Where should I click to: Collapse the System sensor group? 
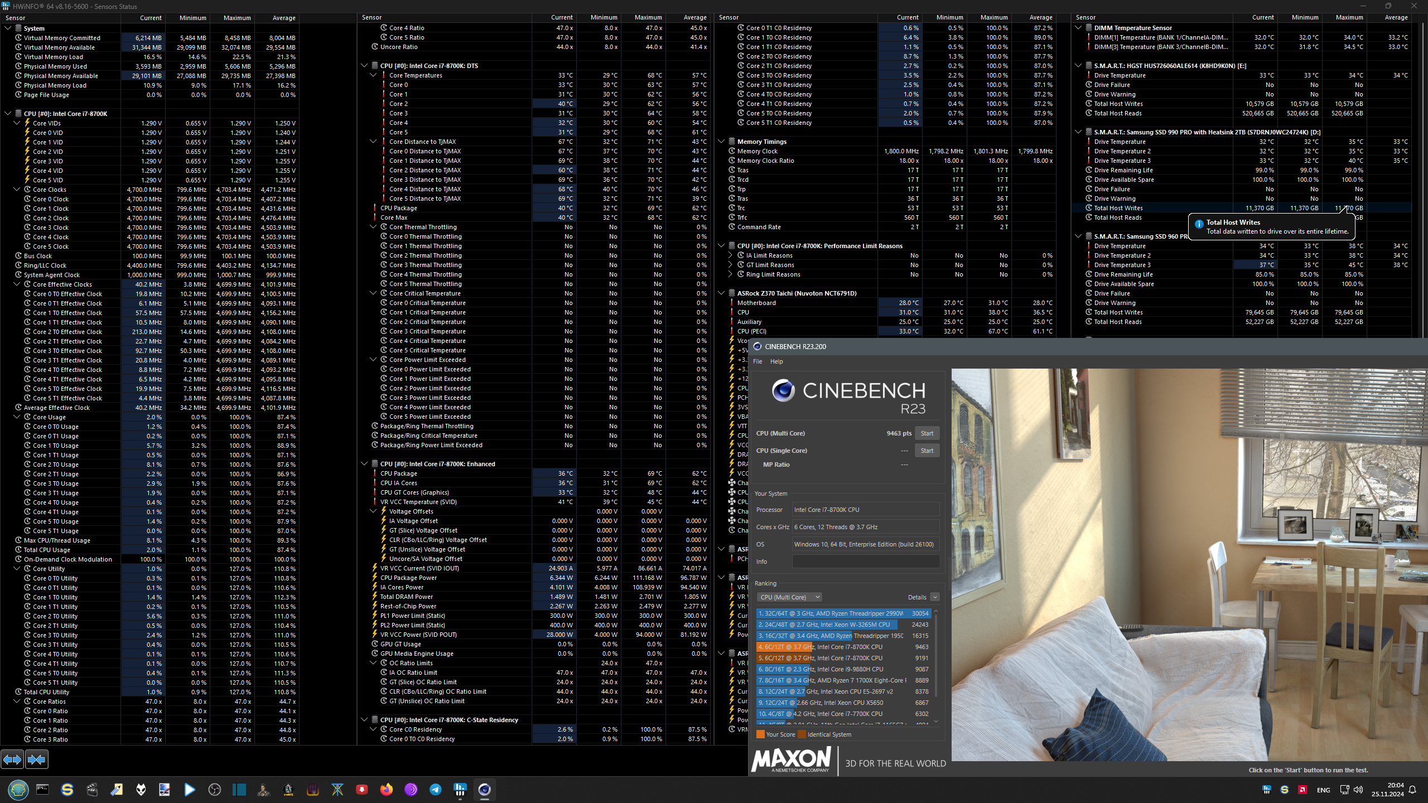tap(8, 28)
